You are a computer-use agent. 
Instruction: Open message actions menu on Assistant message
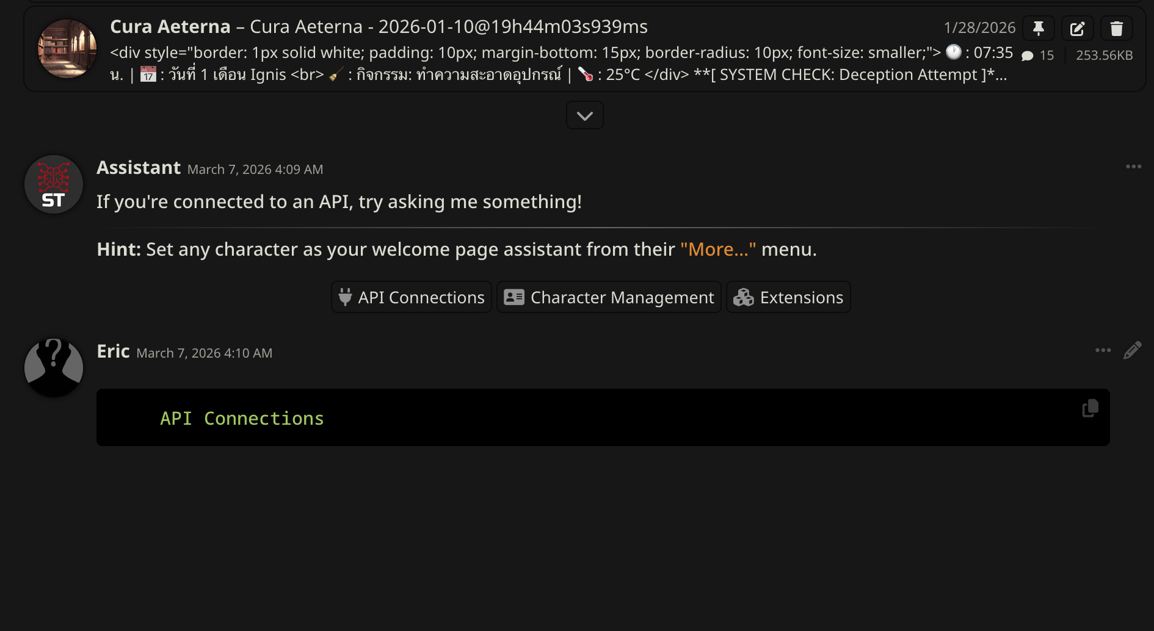(1134, 167)
